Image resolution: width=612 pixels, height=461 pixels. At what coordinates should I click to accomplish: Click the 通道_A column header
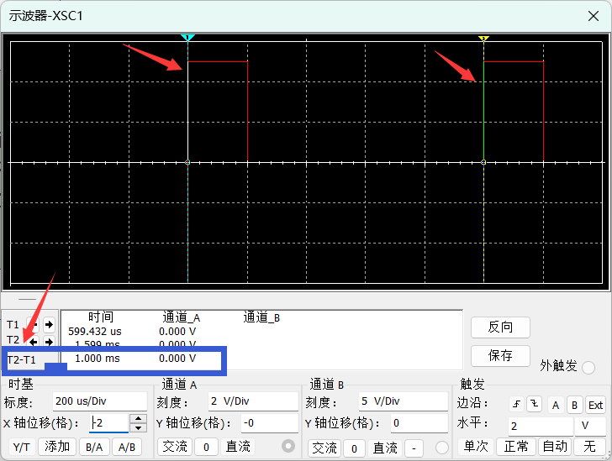[182, 317]
